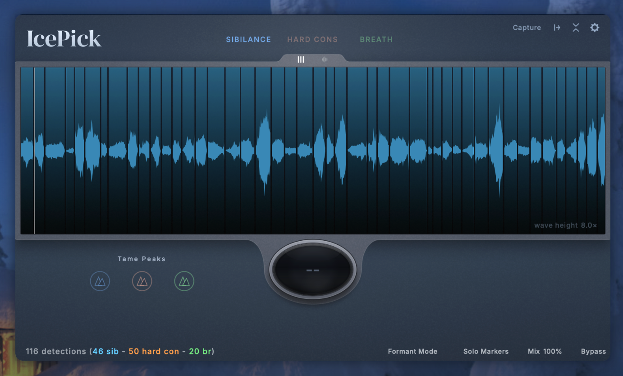The height and width of the screenshot is (376, 623).
Task: Open the settings gear
Action: click(595, 28)
